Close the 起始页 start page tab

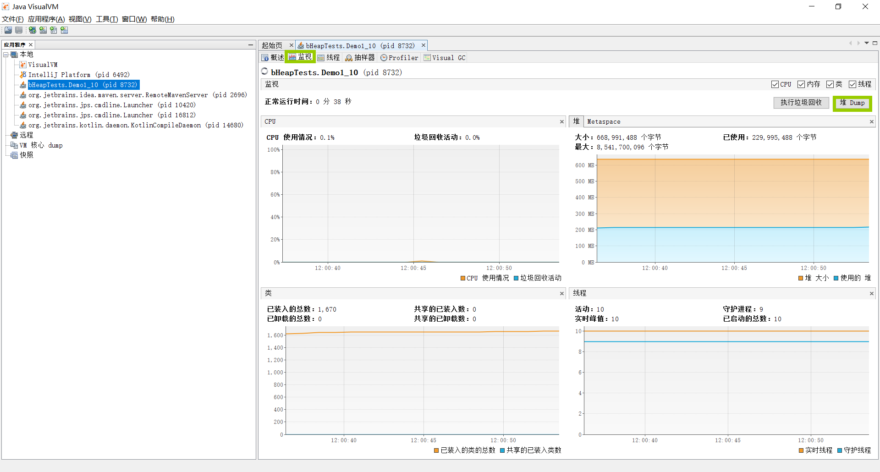click(291, 45)
